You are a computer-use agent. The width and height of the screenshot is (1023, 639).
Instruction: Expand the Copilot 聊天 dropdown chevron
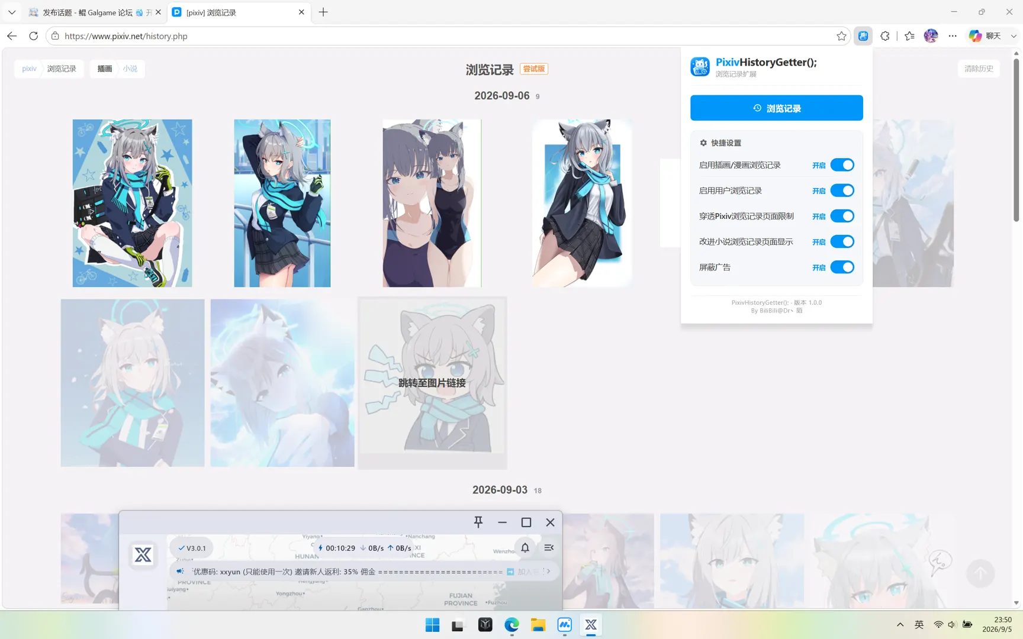pyautogui.click(x=1014, y=36)
